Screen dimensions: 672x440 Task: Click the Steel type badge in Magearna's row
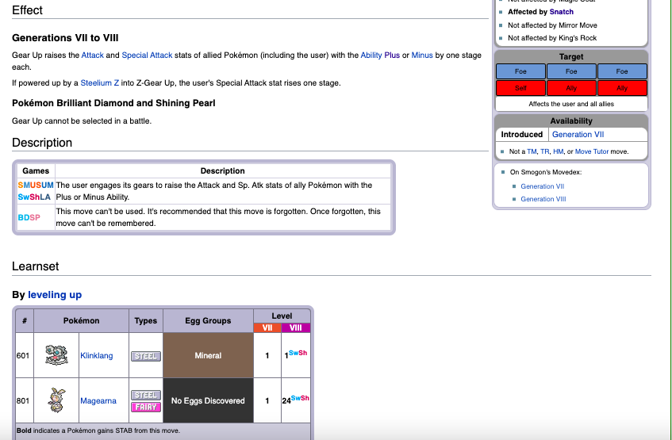coord(145,394)
